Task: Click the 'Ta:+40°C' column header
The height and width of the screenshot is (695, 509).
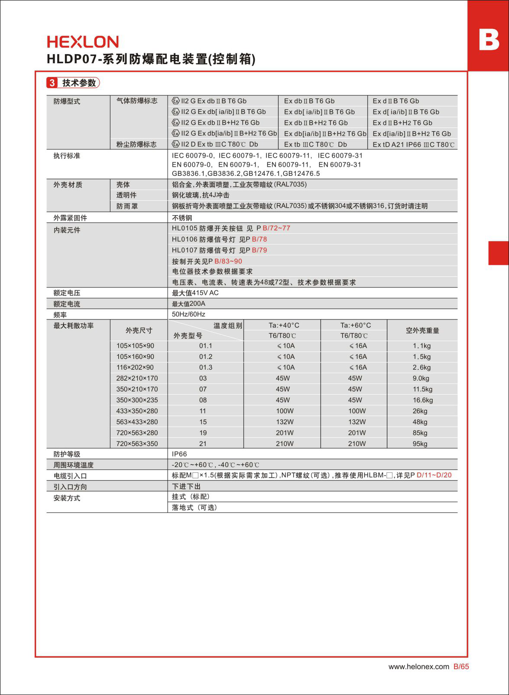Action: pos(284,326)
